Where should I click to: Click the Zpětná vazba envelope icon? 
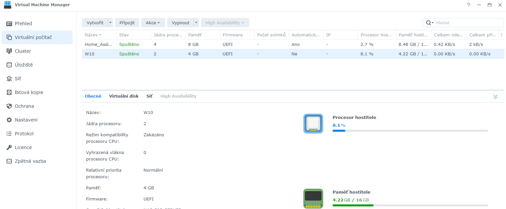[x=9, y=161]
